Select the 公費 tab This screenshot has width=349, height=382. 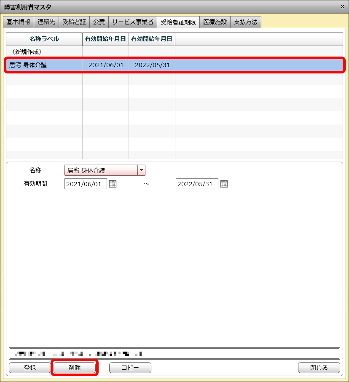[x=99, y=22]
